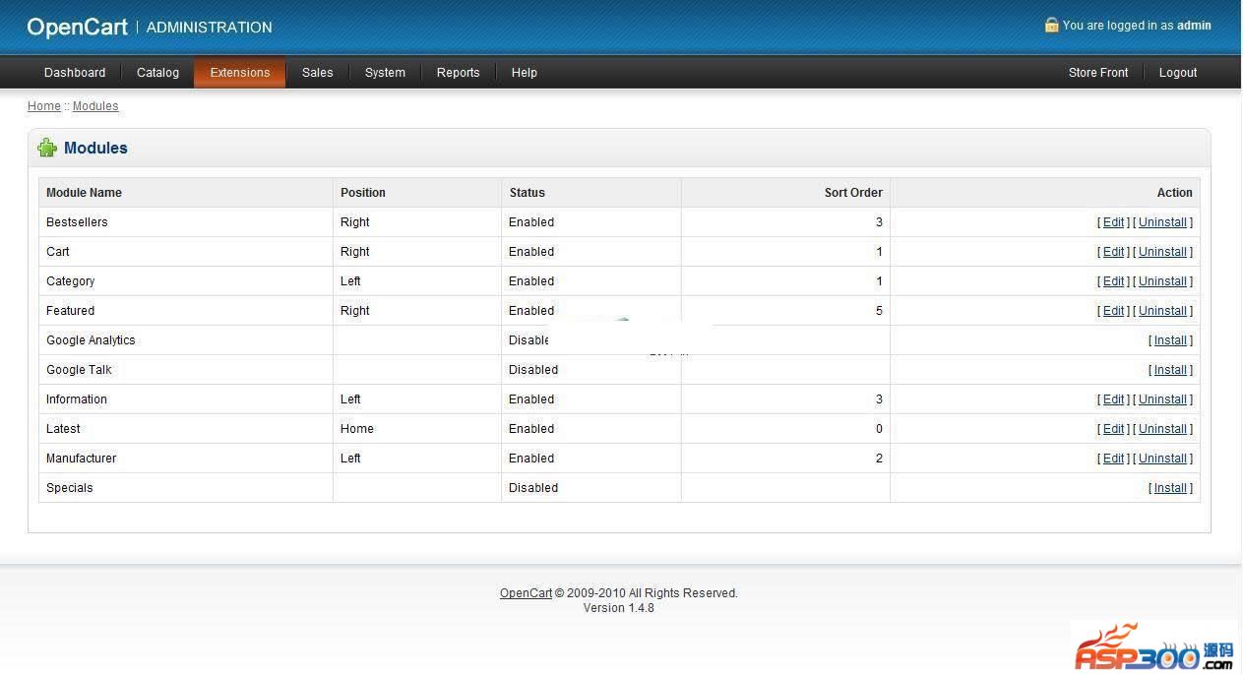1243x674 pixels.
Task: Open the Sales menu
Action: coord(317,72)
